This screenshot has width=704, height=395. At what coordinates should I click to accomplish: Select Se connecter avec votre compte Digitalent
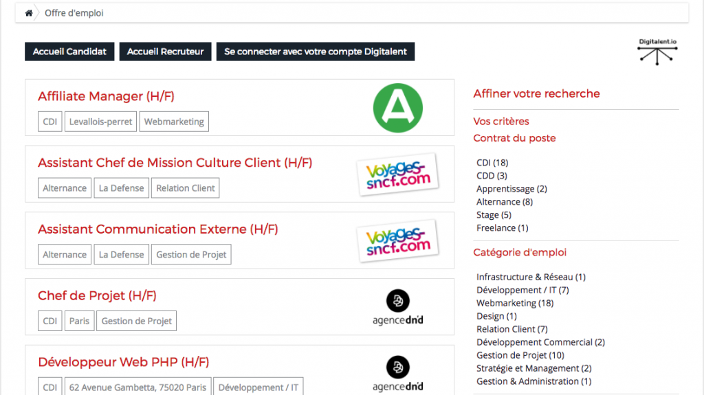[315, 52]
